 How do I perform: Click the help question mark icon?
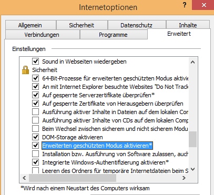coord(185,5)
